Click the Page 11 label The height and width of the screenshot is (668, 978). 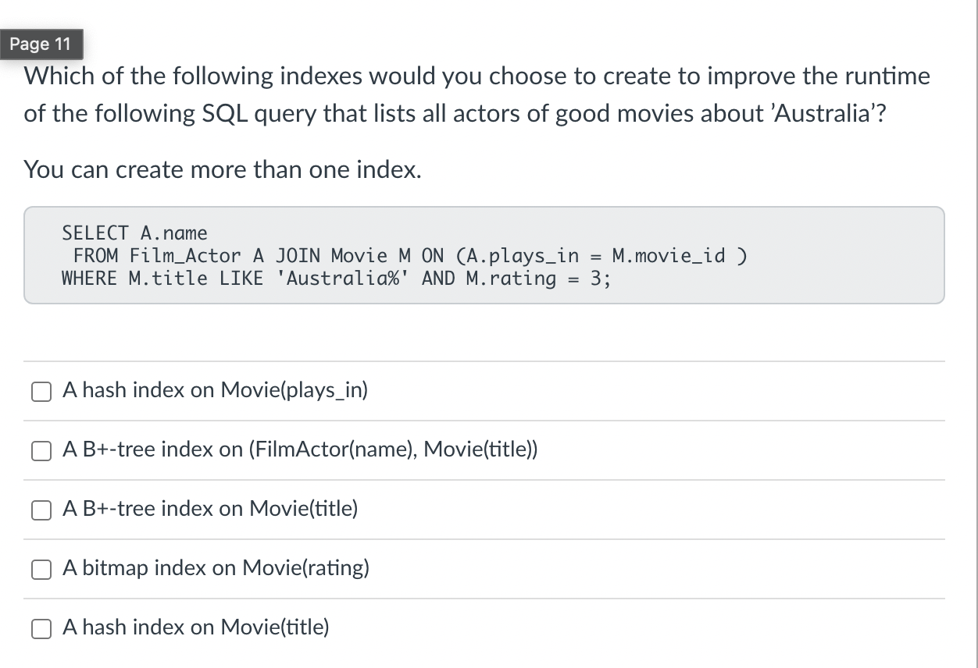(x=41, y=44)
